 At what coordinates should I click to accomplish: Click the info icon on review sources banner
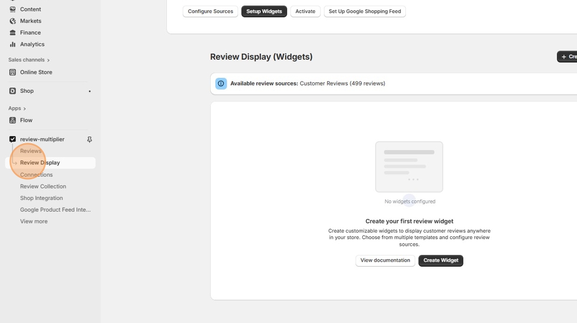click(221, 83)
